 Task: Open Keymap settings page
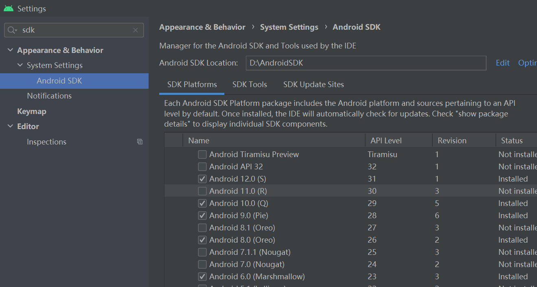pos(32,111)
